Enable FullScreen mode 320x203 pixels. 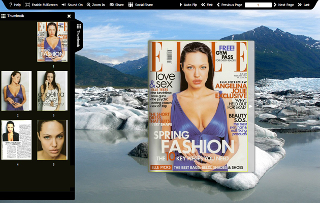pyautogui.click(x=42, y=5)
